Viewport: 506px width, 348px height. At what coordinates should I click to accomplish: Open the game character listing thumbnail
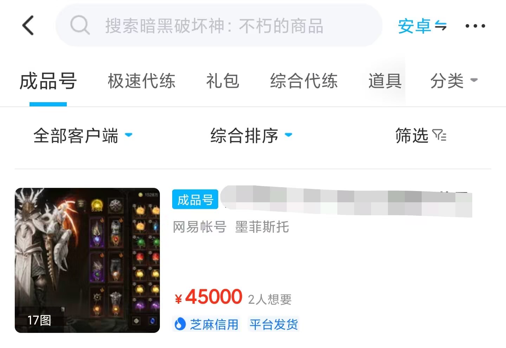pos(87,260)
